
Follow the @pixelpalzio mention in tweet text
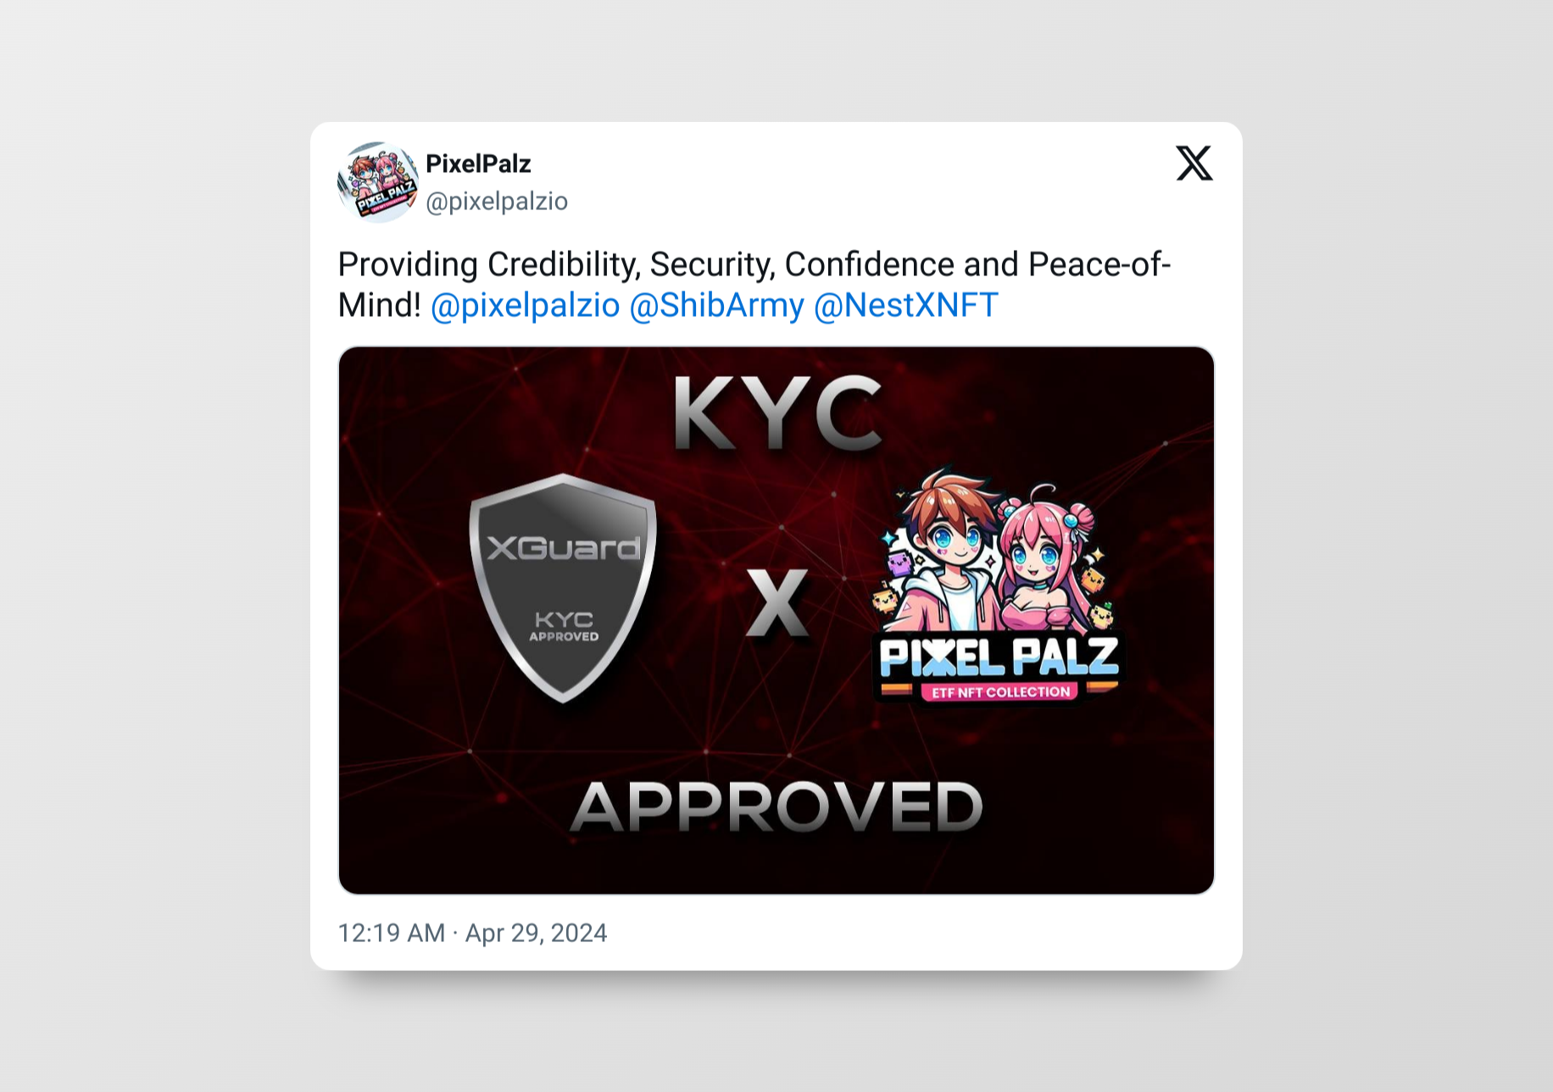[526, 305]
